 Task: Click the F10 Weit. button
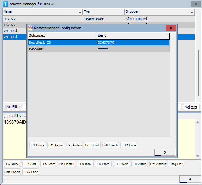122,164
